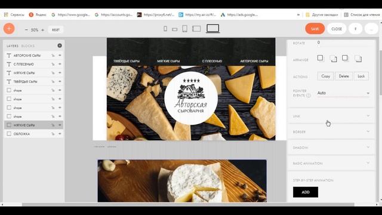Select the ТВЁРДЫЕ СЫРЫ text layer
The image size is (382, 215).
[33, 81]
